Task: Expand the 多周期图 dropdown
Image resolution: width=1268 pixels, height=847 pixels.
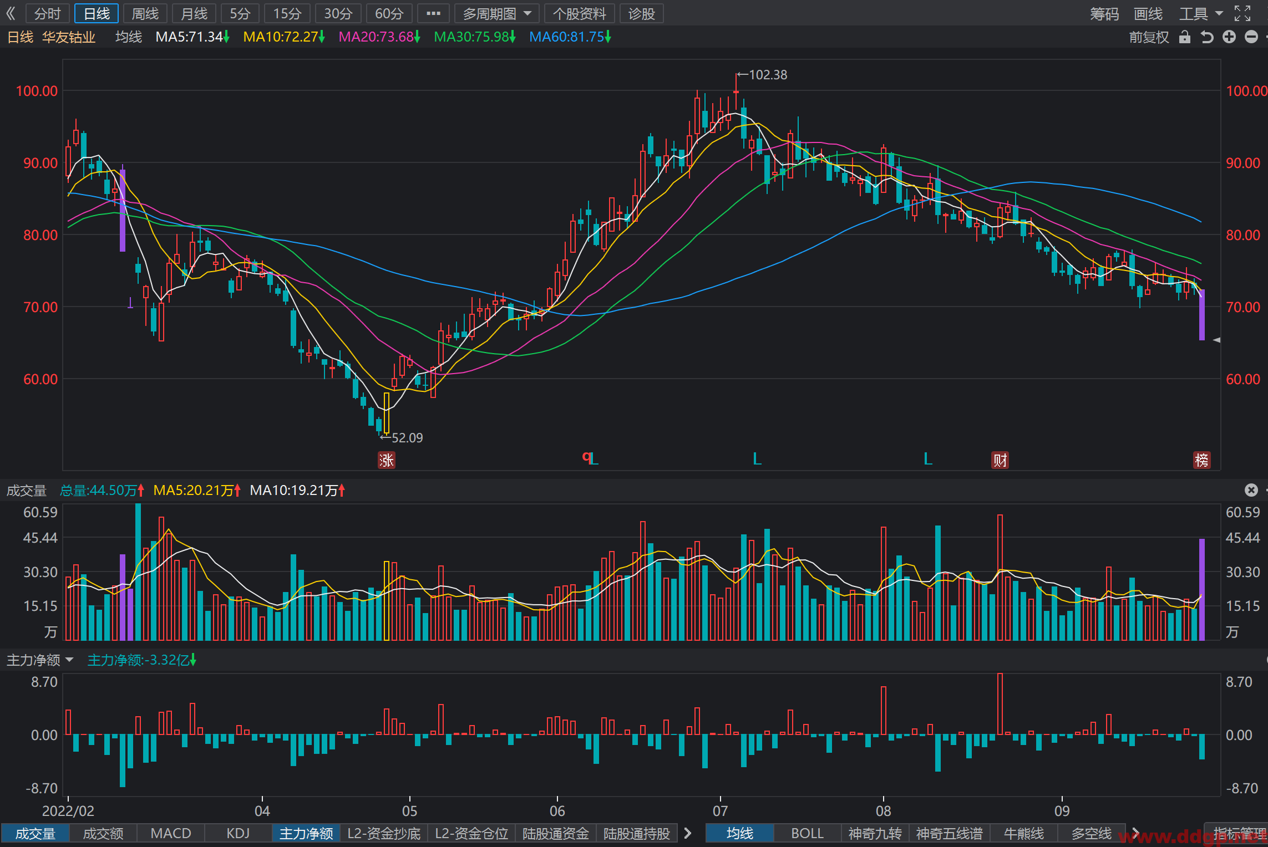Action: [496, 13]
